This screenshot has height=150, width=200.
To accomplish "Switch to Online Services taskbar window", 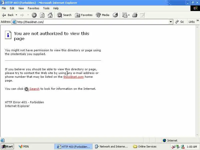I will click(145, 146).
